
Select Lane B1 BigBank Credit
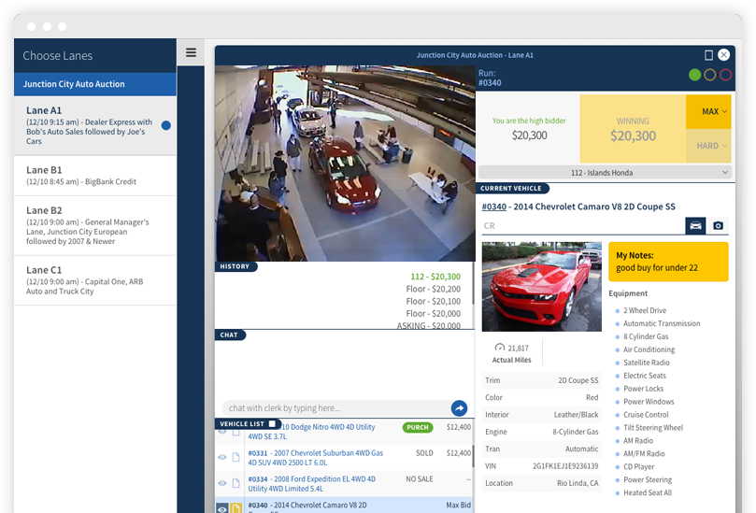(95, 176)
